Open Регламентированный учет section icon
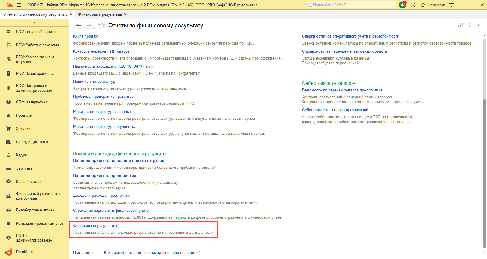The width and height of the screenshot is (487, 259). pos(8,224)
